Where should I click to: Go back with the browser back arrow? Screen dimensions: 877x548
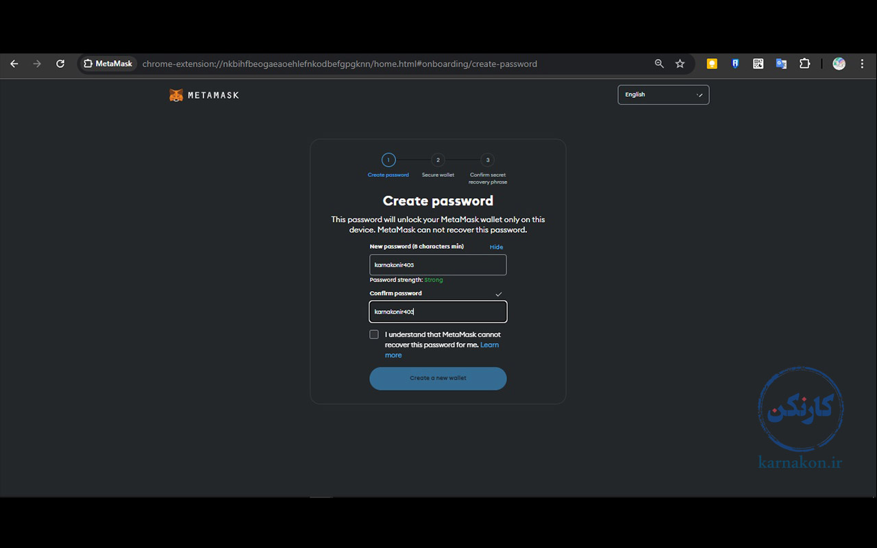(14, 64)
